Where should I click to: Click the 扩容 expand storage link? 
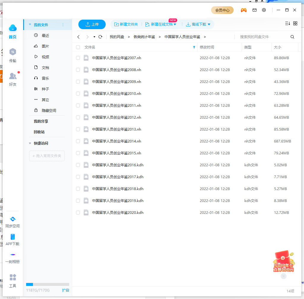[66, 290]
